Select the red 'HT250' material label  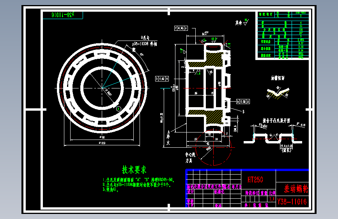[255, 180]
